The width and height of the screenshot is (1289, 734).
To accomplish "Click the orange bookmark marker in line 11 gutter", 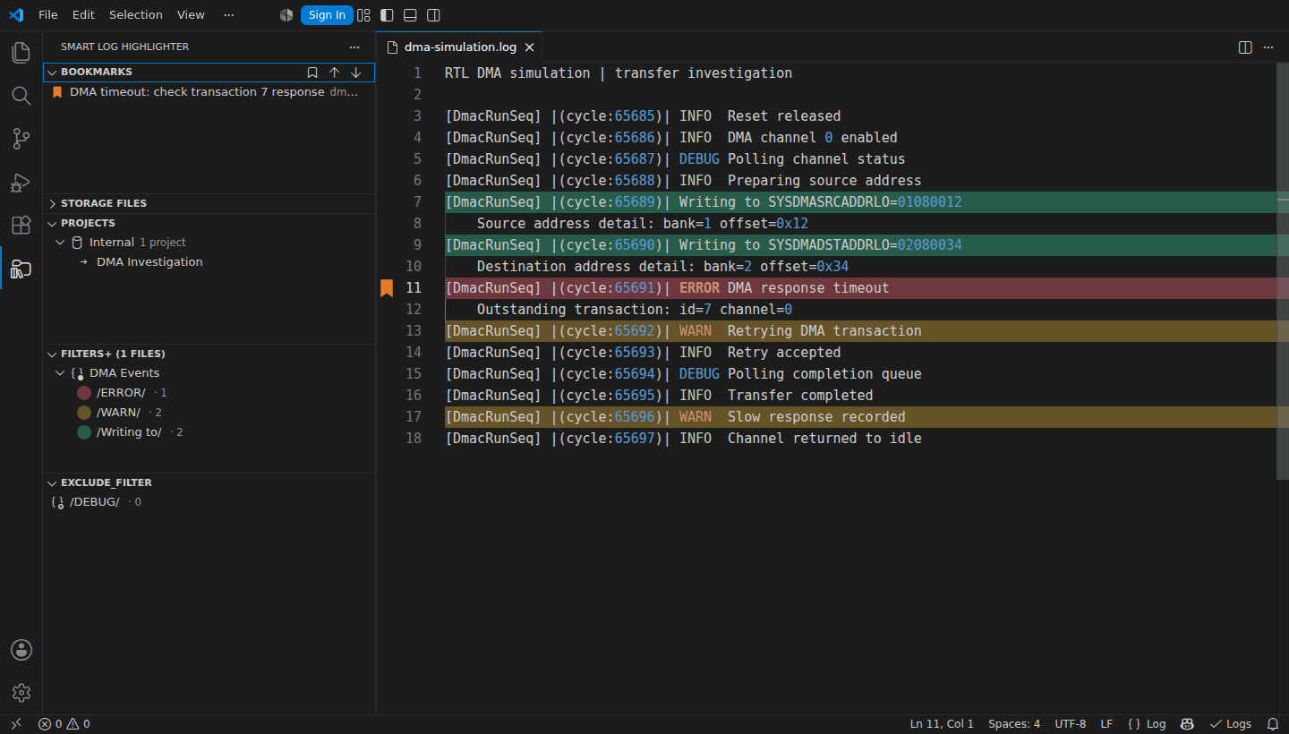I will [387, 288].
